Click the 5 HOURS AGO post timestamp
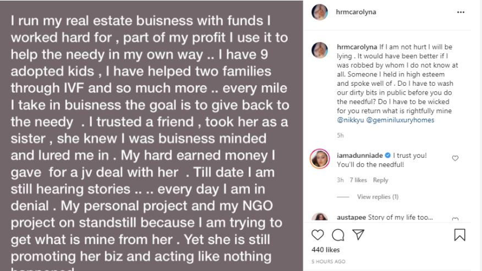 pos(328,261)
